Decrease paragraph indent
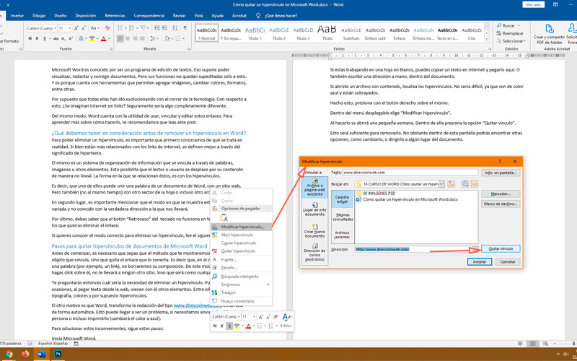577x361 pixels. [157, 28]
